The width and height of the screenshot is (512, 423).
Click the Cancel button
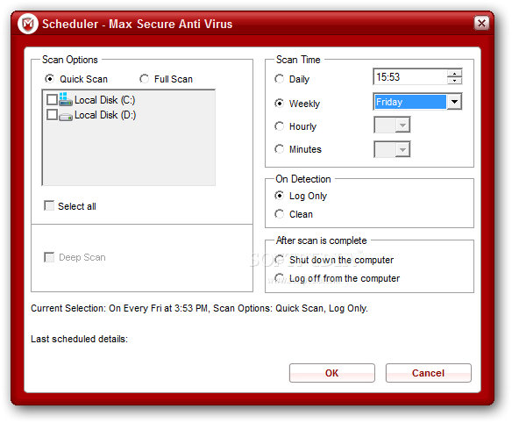pyautogui.click(x=428, y=373)
